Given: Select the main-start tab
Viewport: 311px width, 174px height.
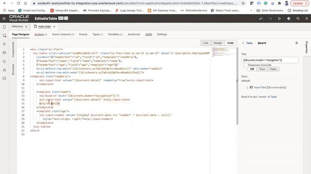Looking at the screenshot, I should (44, 27).
